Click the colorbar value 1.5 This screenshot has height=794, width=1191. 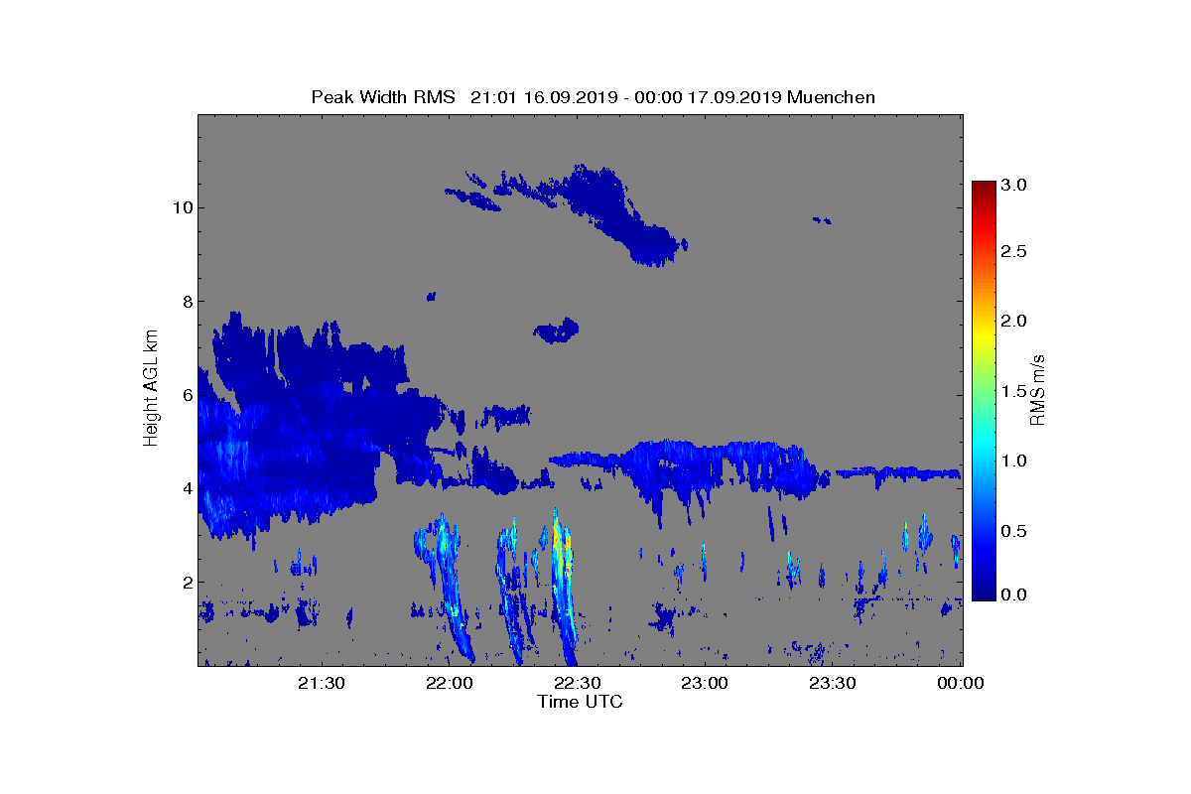point(1013,392)
